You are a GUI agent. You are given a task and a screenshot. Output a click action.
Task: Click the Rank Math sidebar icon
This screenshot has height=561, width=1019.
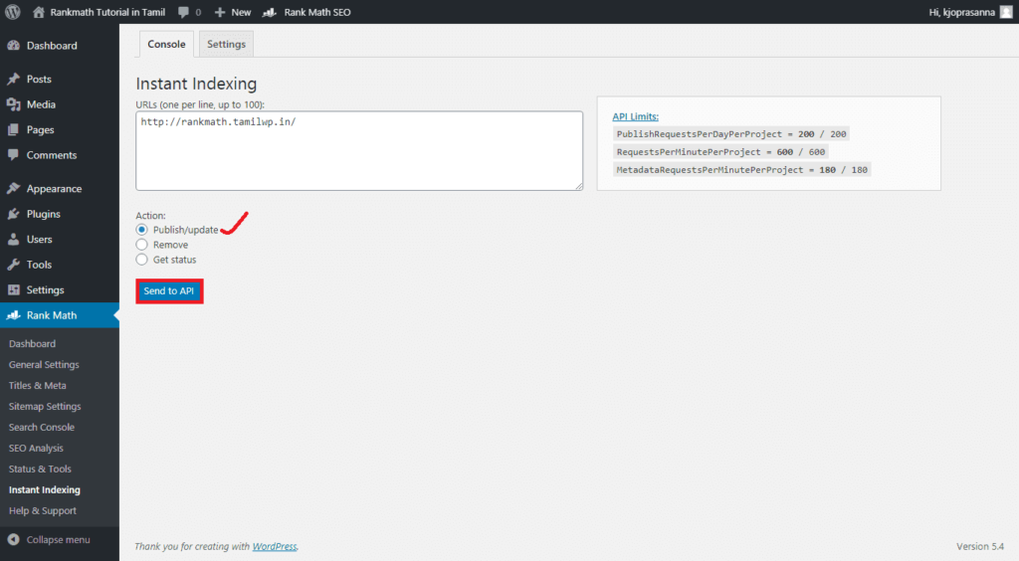coord(13,315)
